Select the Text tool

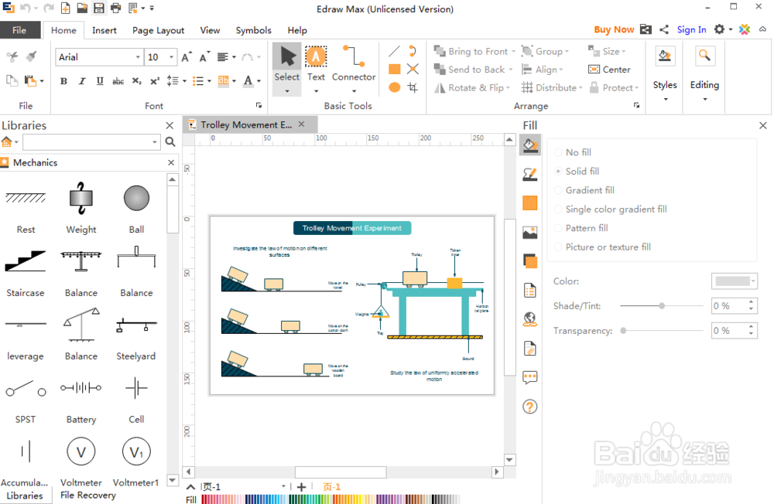(x=316, y=69)
